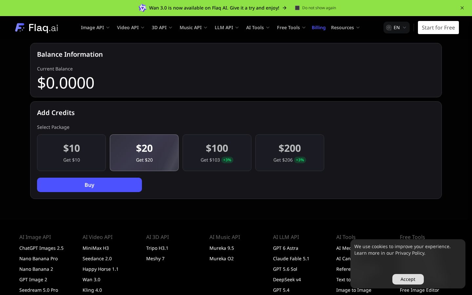
Task: Open the Seedance 2.0 link
Action: pos(97,259)
